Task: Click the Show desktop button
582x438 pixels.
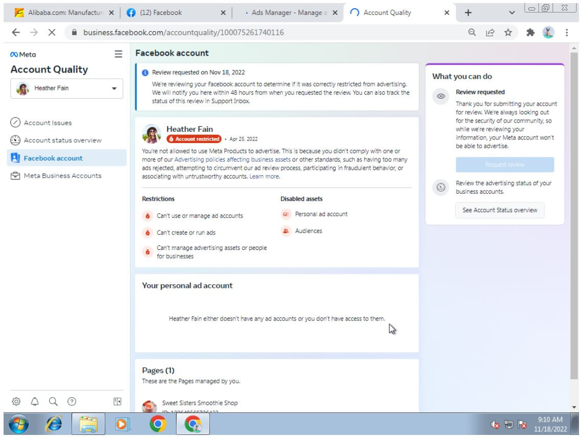Action: click(574, 424)
